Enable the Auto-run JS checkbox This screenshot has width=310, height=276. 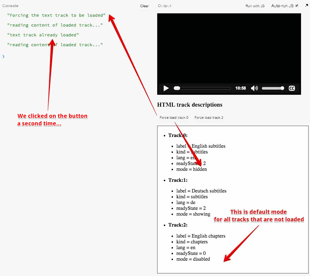pos(297,5)
